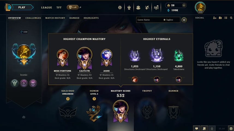
Task: Click the Add Friend icon
Action: pyautogui.click(x=215, y=18)
